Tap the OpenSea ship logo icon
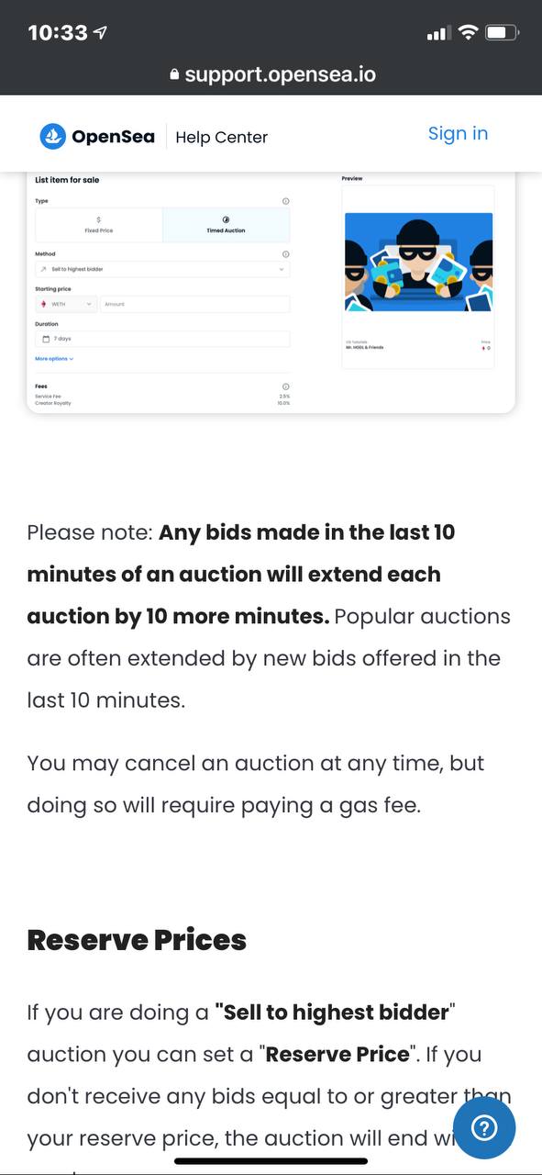This screenshot has width=542, height=1175. tap(53, 137)
